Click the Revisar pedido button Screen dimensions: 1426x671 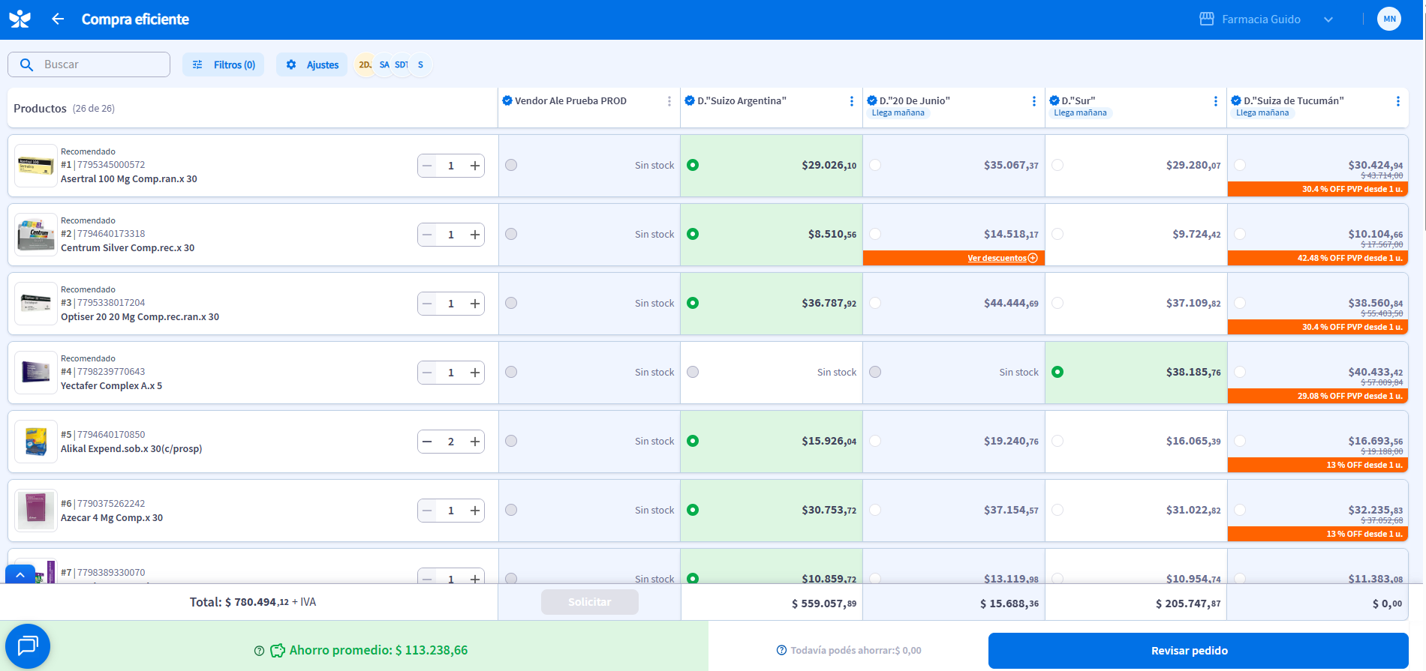coord(1197,651)
